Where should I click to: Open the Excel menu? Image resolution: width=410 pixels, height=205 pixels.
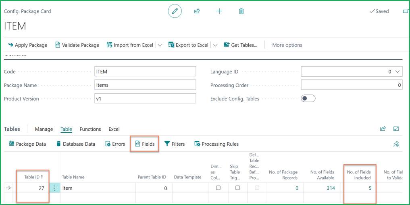click(x=114, y=129)
